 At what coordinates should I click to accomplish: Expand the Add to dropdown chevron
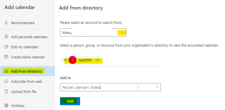tap(157, 87)
